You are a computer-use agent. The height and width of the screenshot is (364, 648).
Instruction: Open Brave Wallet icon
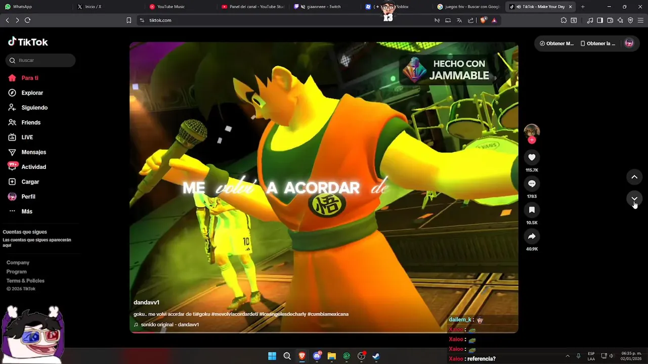coord(610,20)
